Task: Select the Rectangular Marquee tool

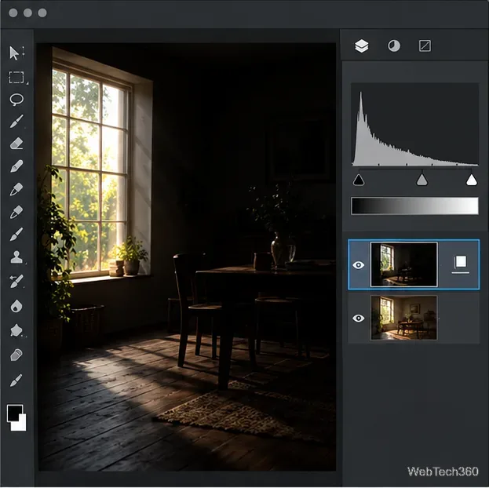Action: 16,78
